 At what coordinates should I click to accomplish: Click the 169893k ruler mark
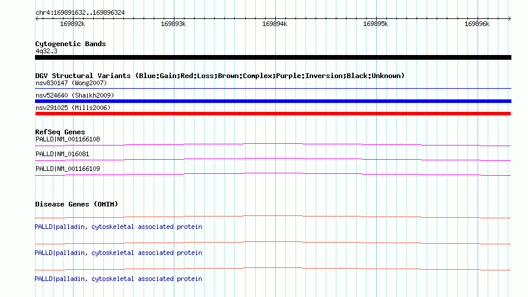[x=173, y=24]
